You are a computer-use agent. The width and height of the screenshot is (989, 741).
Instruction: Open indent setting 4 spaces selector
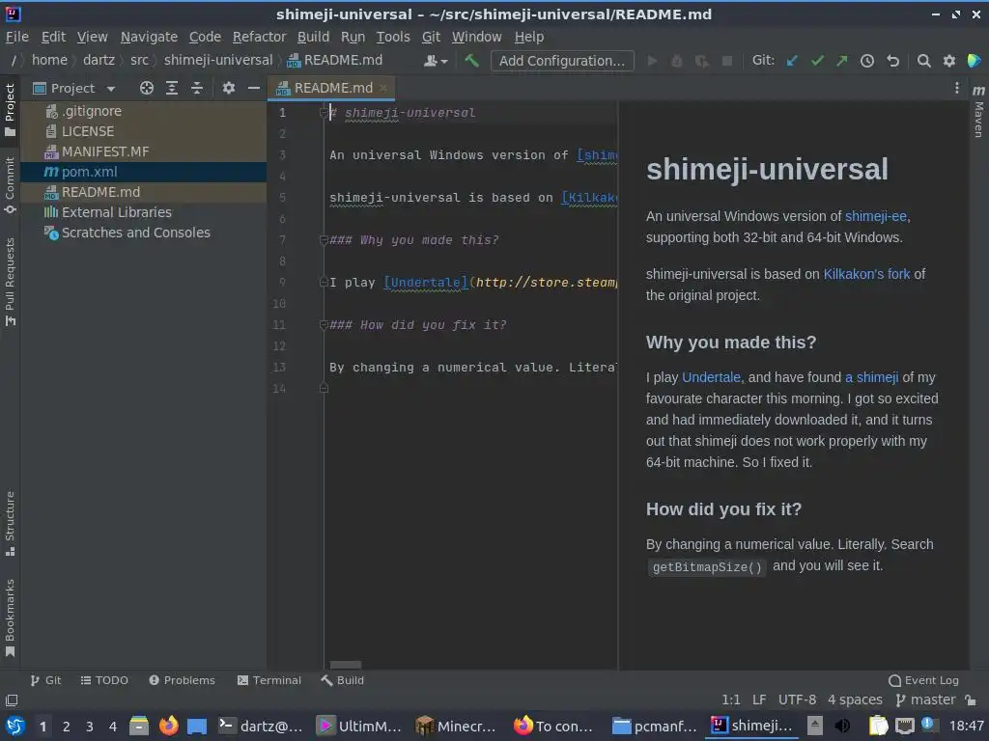(x=855, y=700)
